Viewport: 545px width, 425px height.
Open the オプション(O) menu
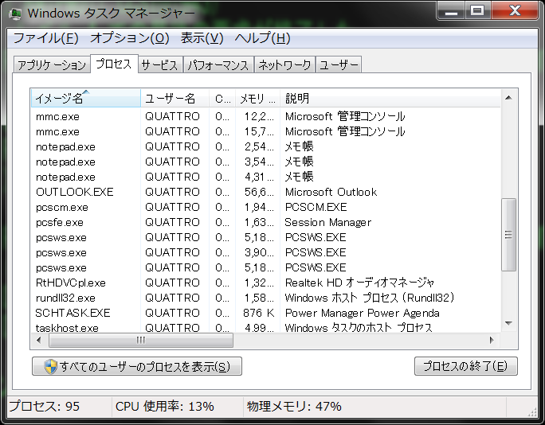pyautogui.click(x=129, y=38)
